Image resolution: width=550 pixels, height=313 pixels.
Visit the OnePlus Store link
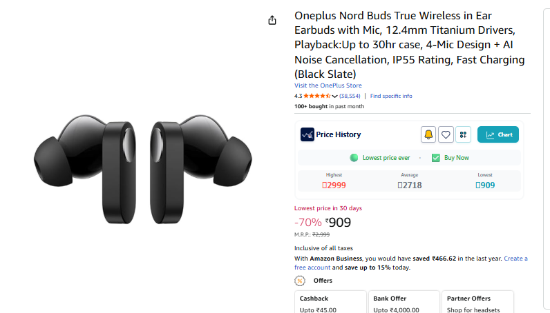pos(328,85)
